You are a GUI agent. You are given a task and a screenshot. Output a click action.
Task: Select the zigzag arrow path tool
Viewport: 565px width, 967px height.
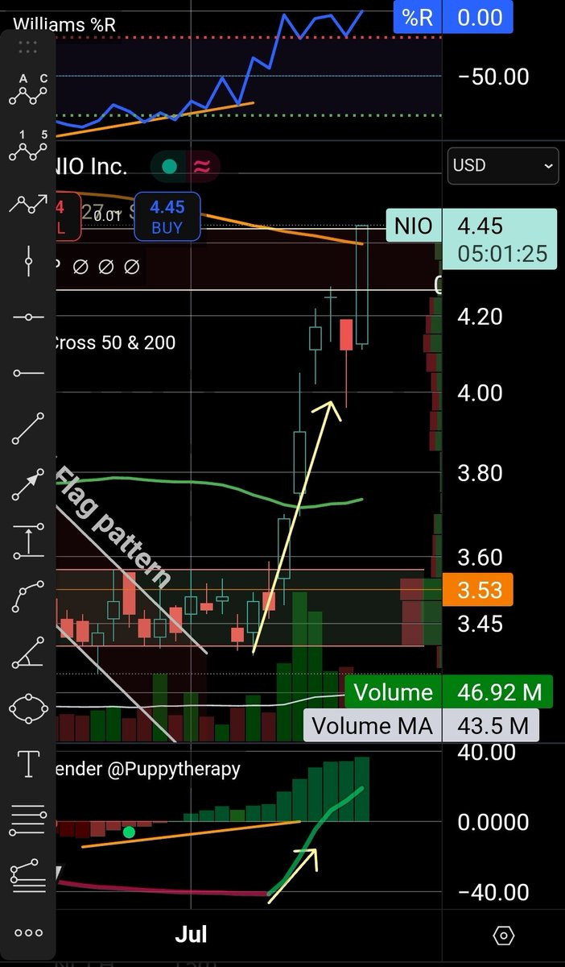(x=28, y=204)
